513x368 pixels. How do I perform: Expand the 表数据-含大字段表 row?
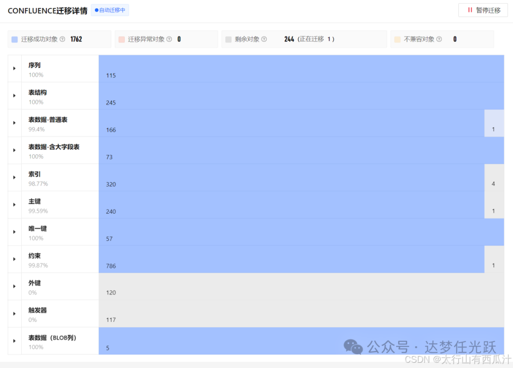click(14, 150)
